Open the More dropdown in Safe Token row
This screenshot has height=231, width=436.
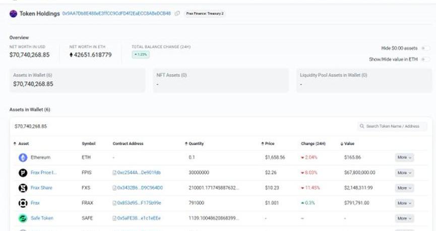click(x=404, y=218)
